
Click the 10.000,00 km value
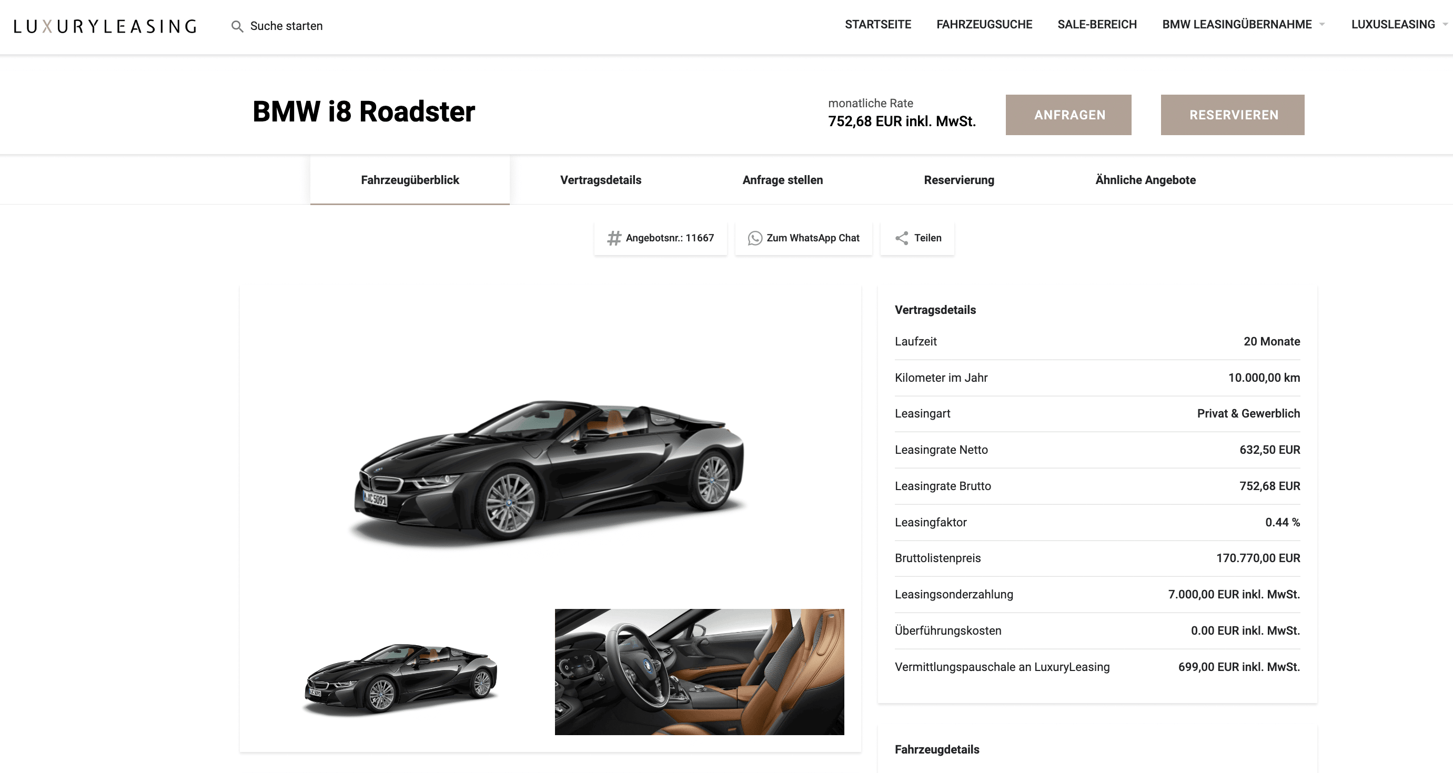[x=1264, y=378]
